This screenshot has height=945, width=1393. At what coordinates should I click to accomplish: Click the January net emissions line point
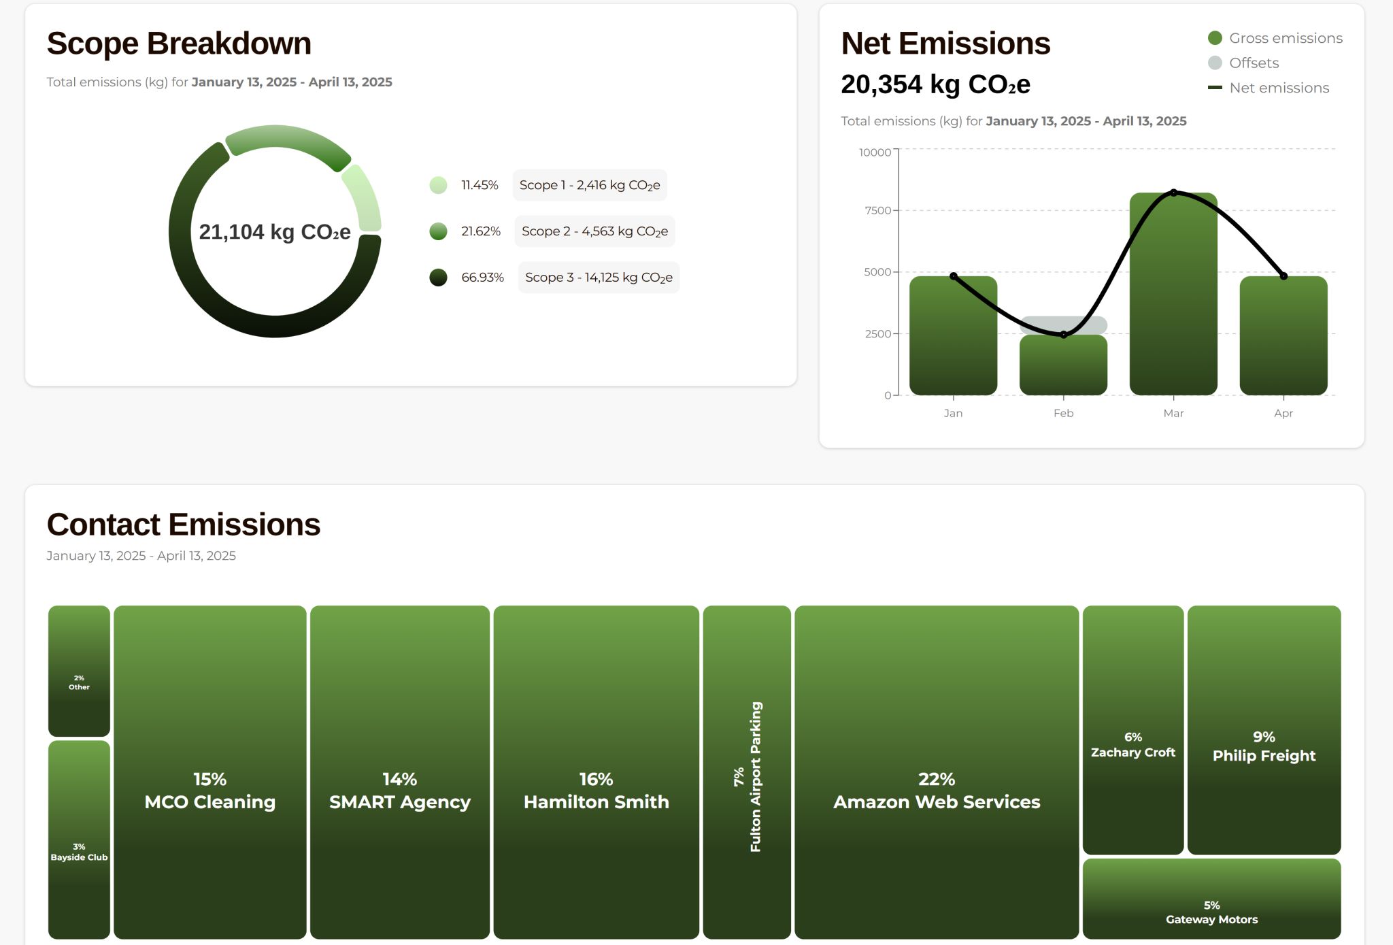coord(953,276)
